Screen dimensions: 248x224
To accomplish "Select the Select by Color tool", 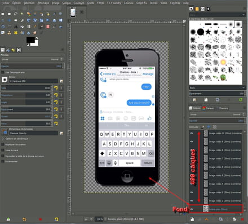I will coord(29,14).
